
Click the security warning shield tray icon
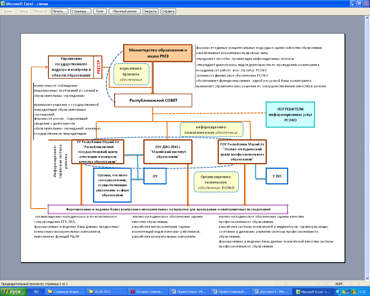(354, 292)
